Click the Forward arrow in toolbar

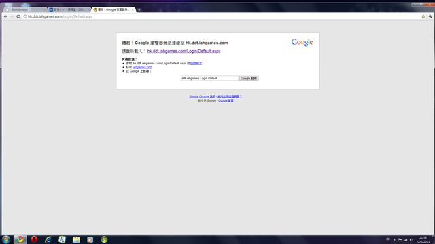12,16
